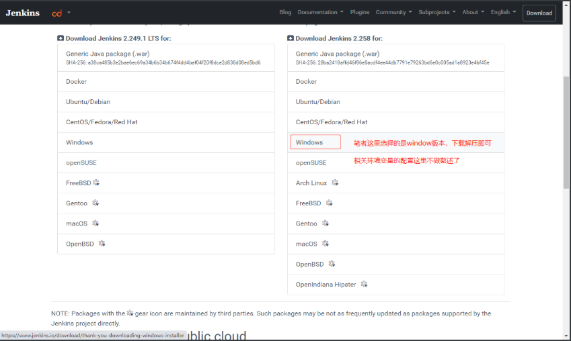Click gear icon next to Arch Linux
Image resolution: width=571 pixels, height=341 pixels.
335,183
